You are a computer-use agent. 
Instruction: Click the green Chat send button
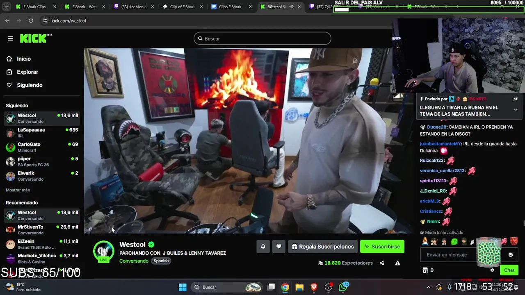(509, 270)
